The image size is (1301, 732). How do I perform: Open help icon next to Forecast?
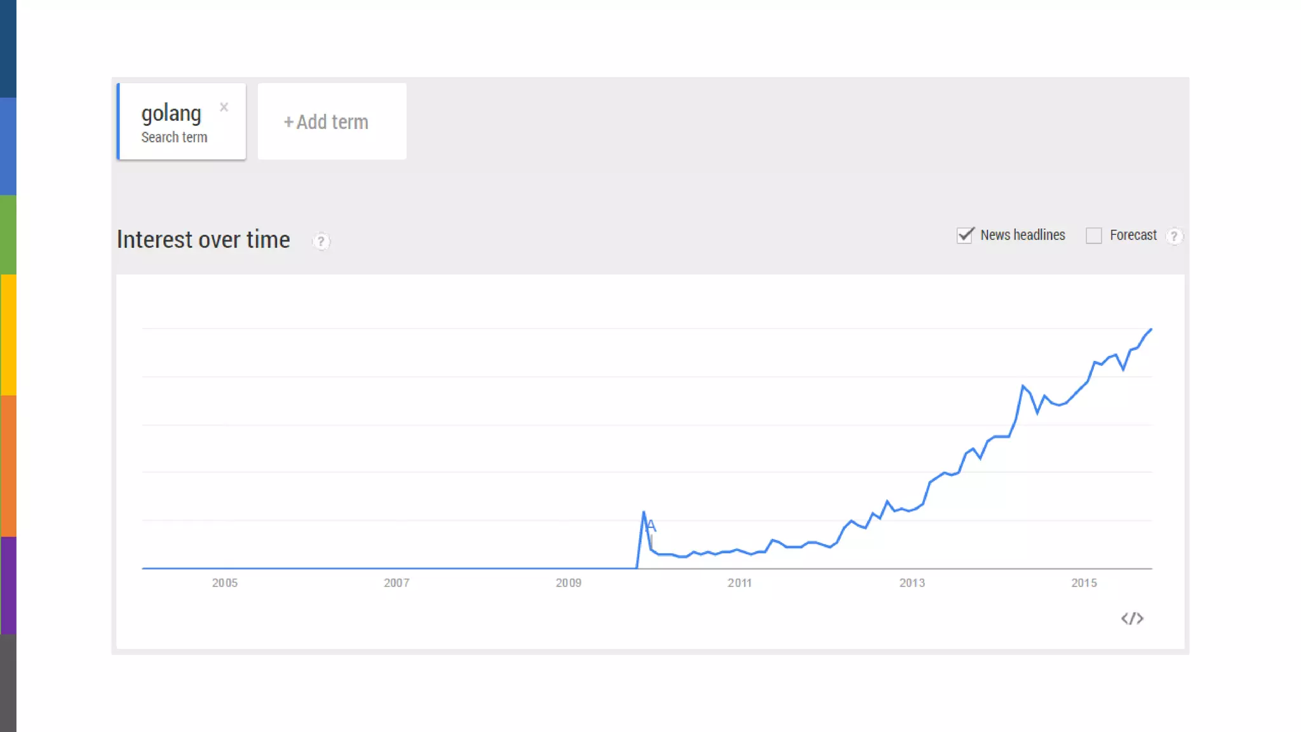point(1174,236)
